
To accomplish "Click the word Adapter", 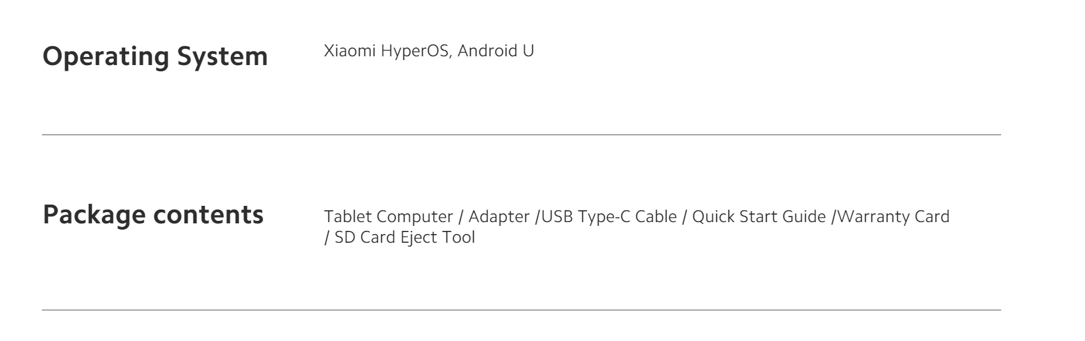I will 499,216.
